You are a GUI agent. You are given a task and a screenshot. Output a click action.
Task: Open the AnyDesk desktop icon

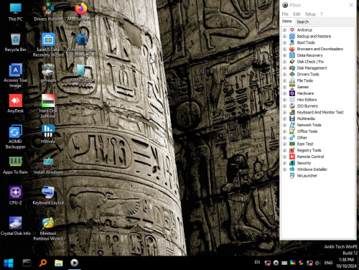point(16,103)
